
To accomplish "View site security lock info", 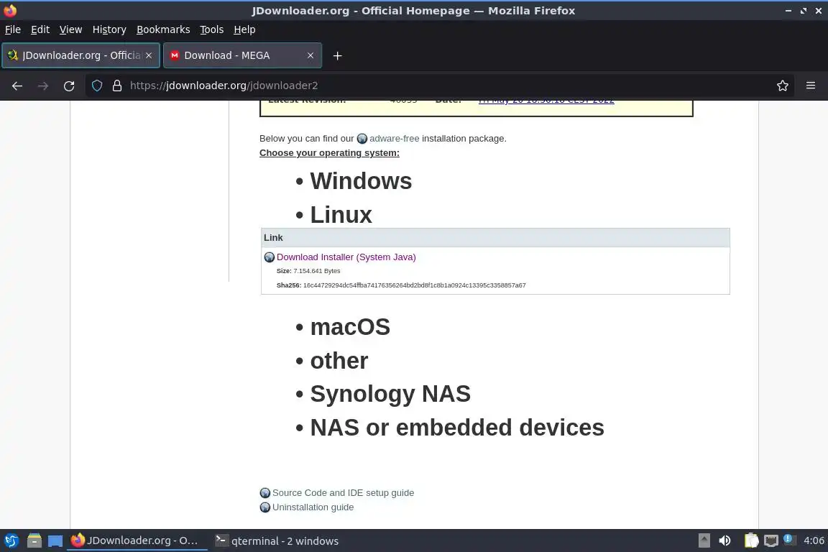I will (117, 86).
